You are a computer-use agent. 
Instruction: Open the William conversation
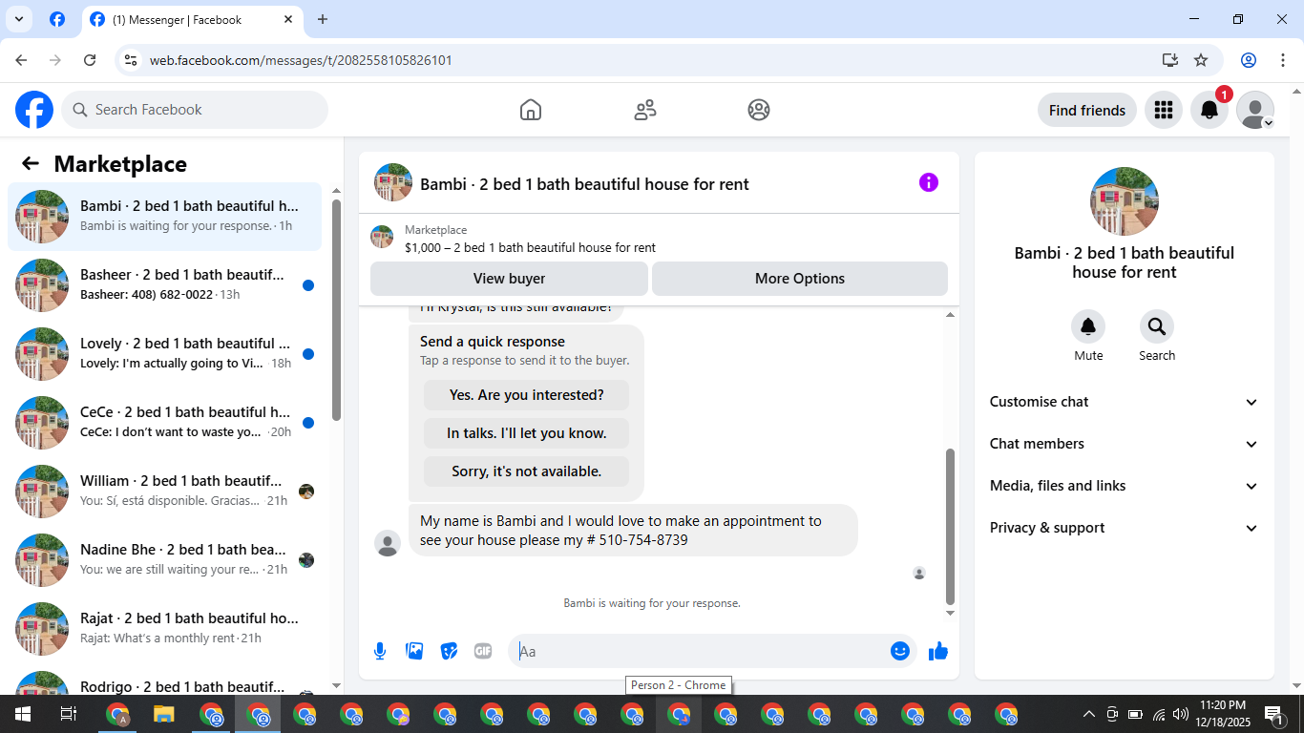[165, 492]
